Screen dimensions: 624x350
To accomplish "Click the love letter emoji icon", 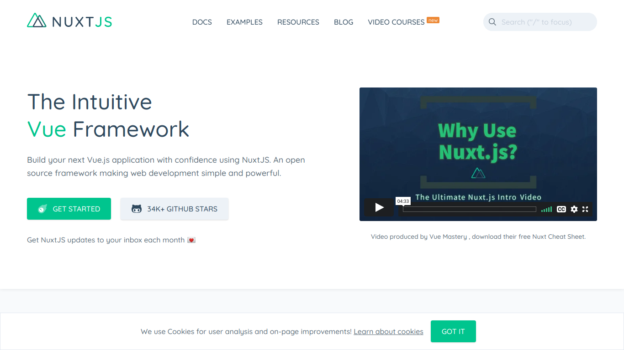I will (191, 240).
